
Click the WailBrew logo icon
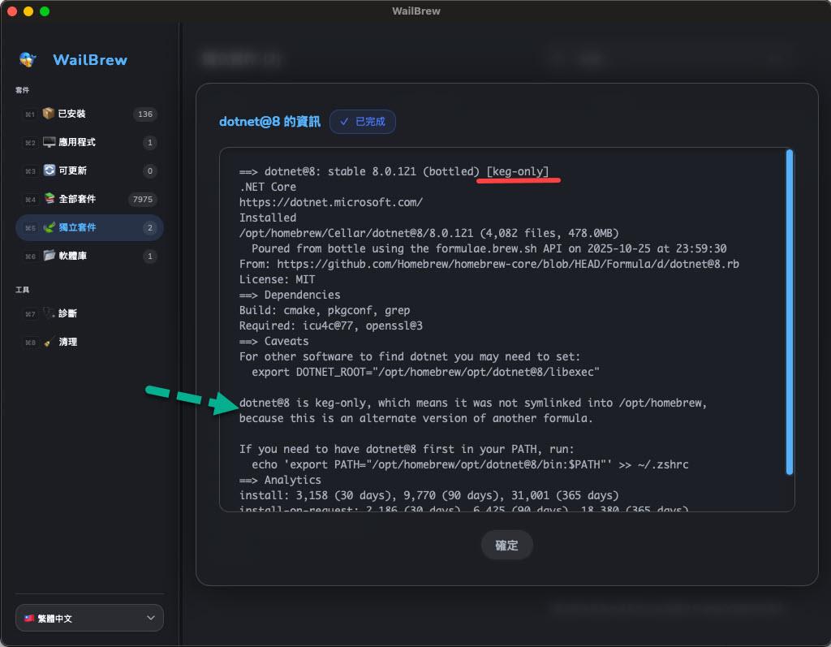coord(28,59)
